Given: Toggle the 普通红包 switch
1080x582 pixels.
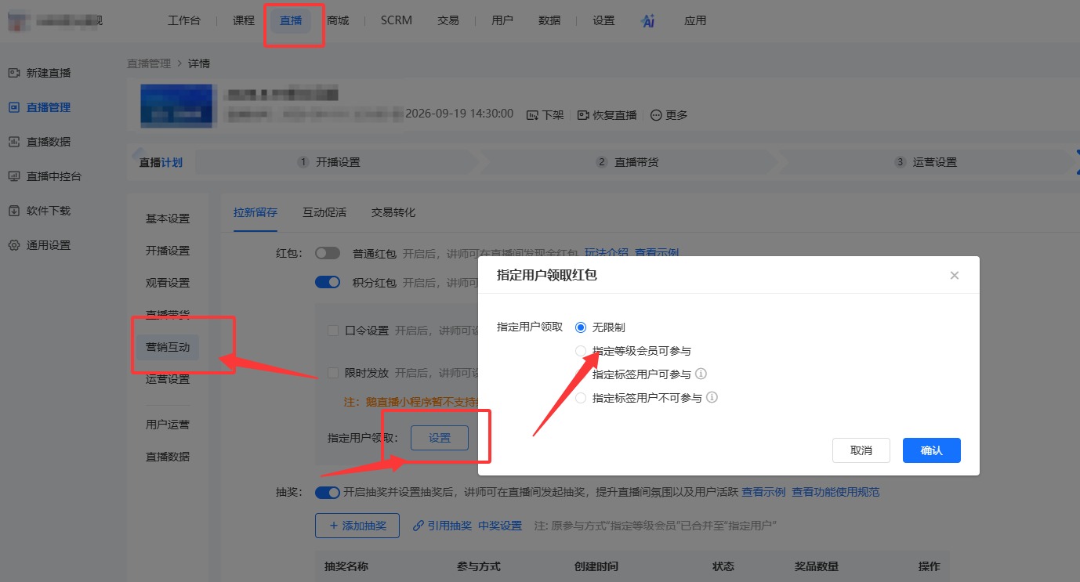Looking at the screenshot, I should pos(328,254).
